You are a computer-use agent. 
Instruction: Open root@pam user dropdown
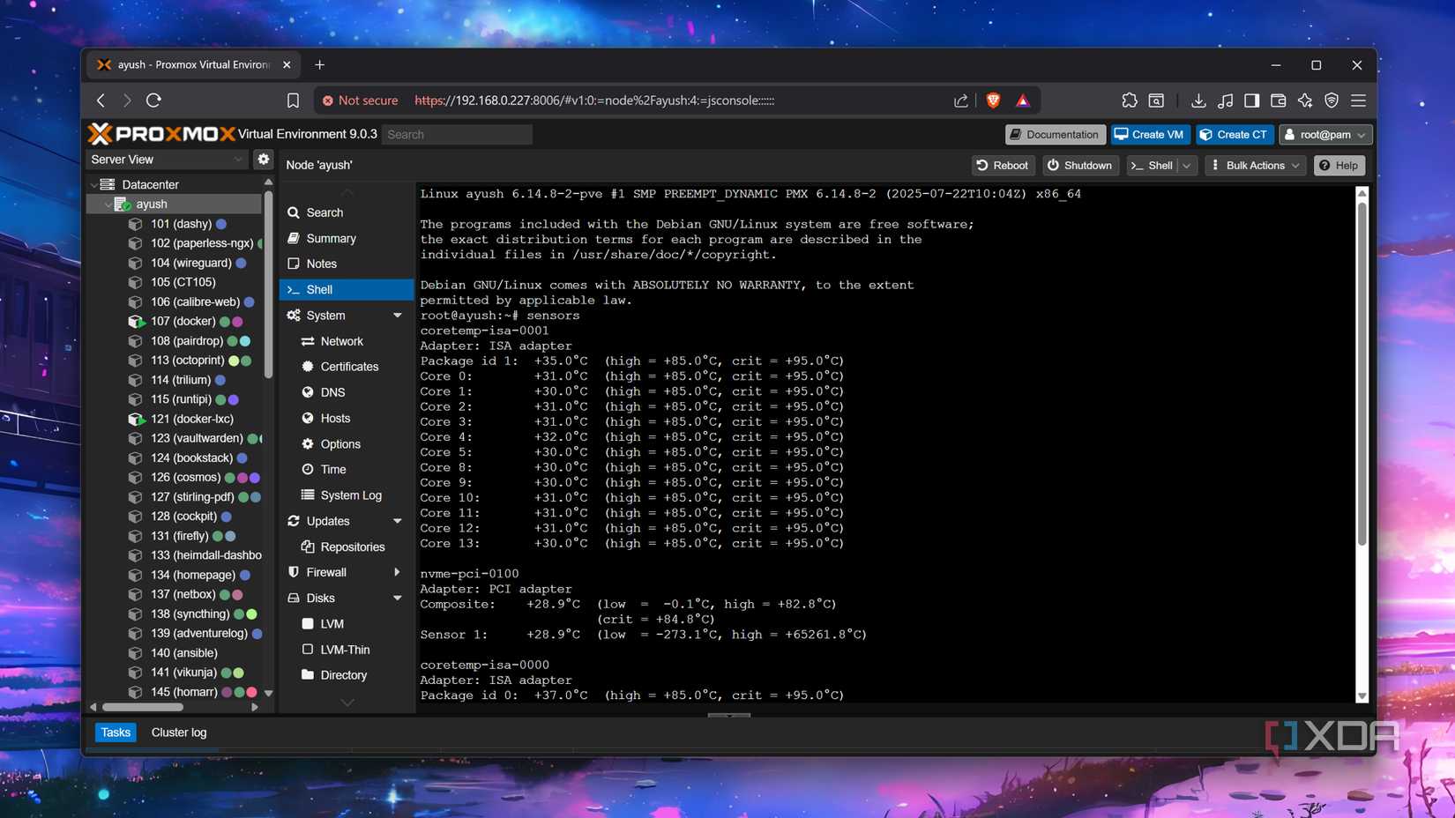(x=1325, y=134)
